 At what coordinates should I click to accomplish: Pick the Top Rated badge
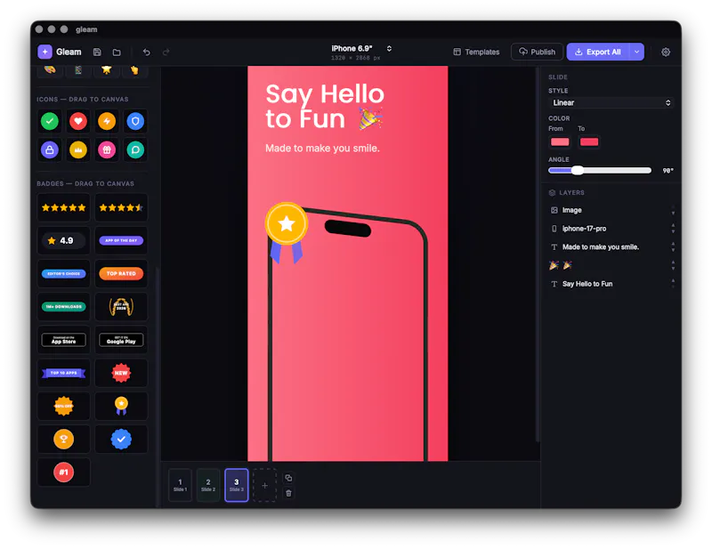tap(121, 274)
